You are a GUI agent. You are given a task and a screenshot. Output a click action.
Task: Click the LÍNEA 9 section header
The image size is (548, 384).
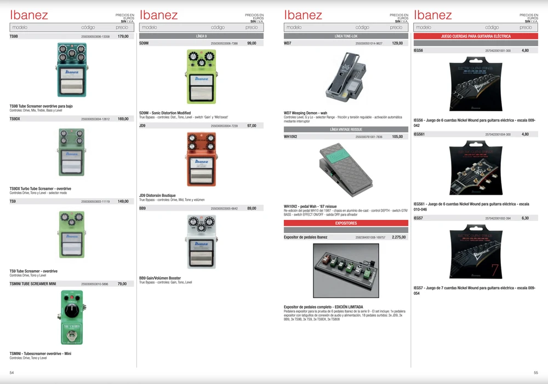click(201, 36)
